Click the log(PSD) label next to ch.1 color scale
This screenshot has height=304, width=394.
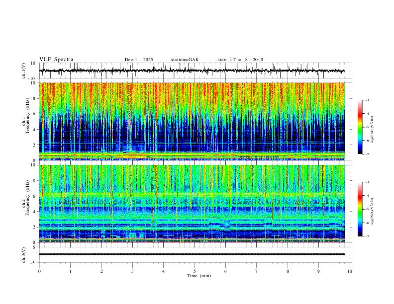(373, 130)
